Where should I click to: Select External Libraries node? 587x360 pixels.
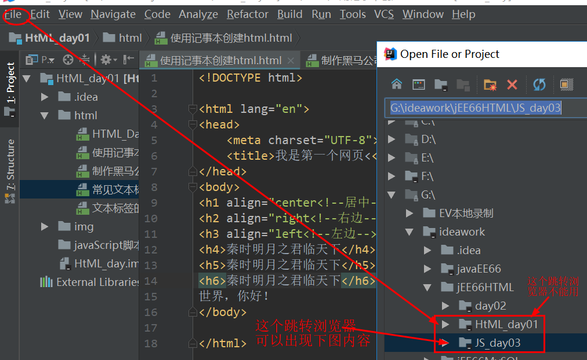(89, 282)
